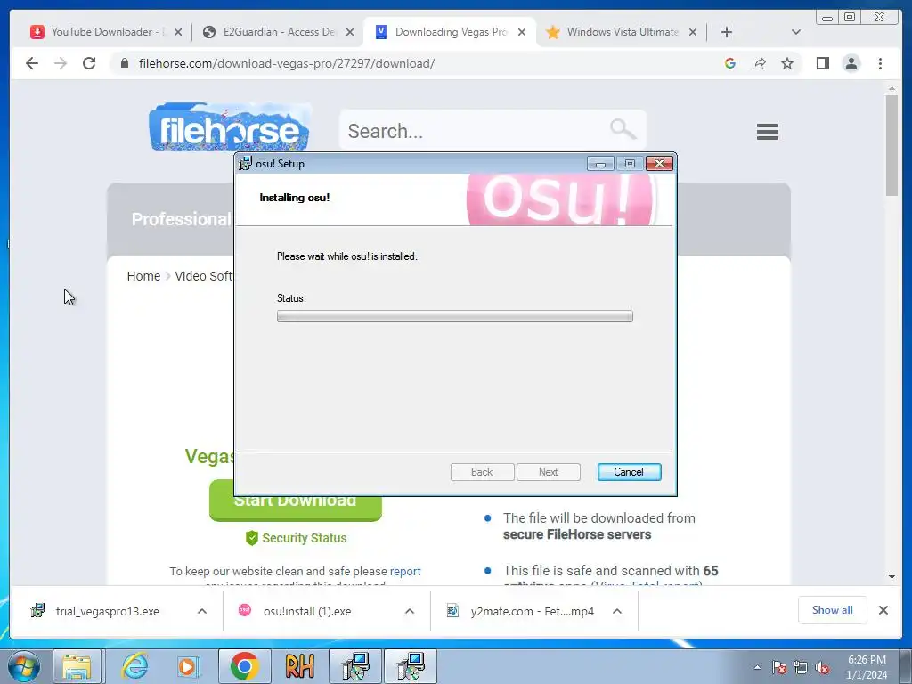Show all downloads
The image size is (912, 684).
(x=833, y=610)
